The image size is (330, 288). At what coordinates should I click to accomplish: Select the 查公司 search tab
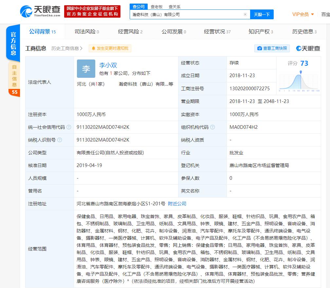[138, 7]
